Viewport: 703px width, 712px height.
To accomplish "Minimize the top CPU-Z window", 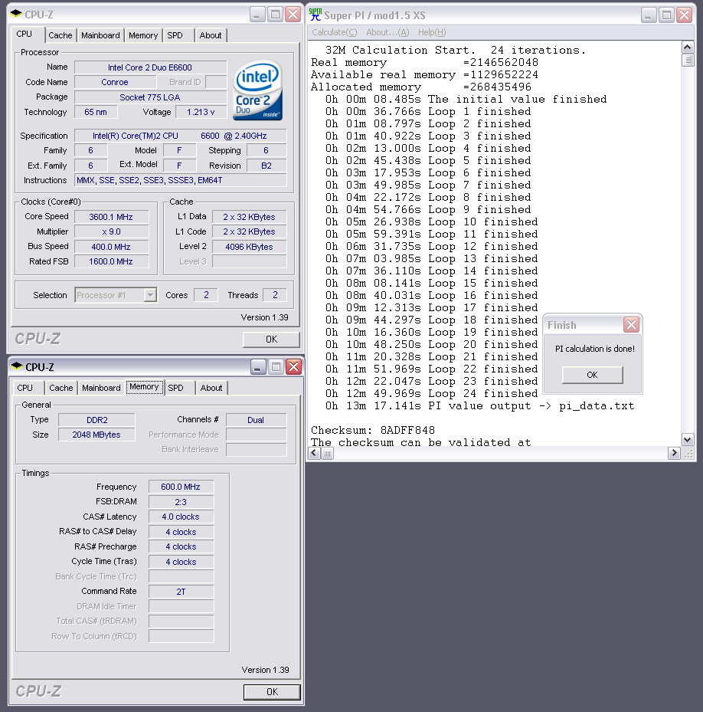I will point(257,15).
